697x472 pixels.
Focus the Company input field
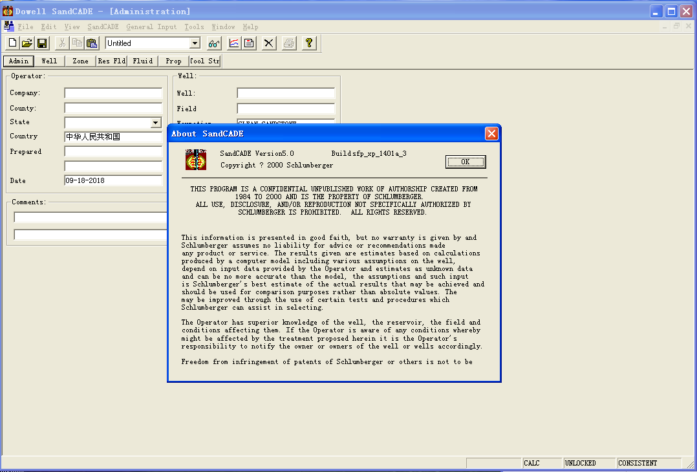tap(113, 93)
